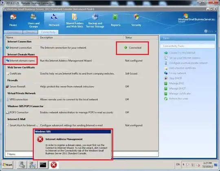Open Backup and Server Storage
Image resolution: width=220 pixels, height=171 pixels.
(95, 21)
